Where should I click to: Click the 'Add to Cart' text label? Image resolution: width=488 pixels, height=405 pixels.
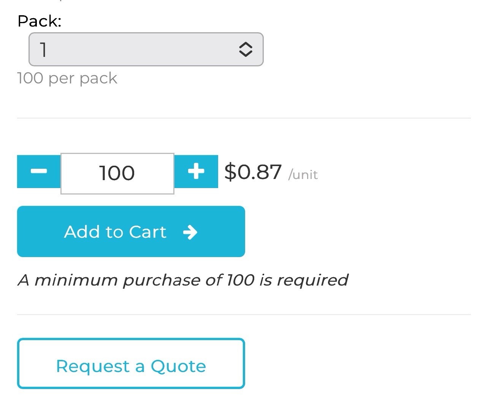115,232
